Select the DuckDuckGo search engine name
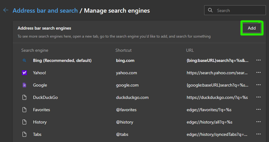 pyautogui.click(x=45, y=97)
